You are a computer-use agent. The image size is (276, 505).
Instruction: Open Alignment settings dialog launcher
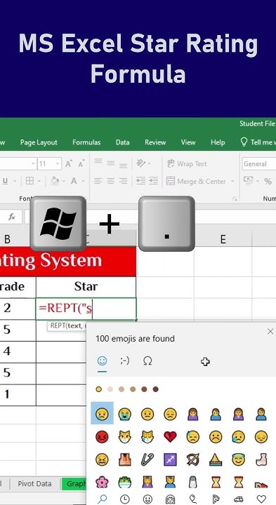click(x=235, y=199)
